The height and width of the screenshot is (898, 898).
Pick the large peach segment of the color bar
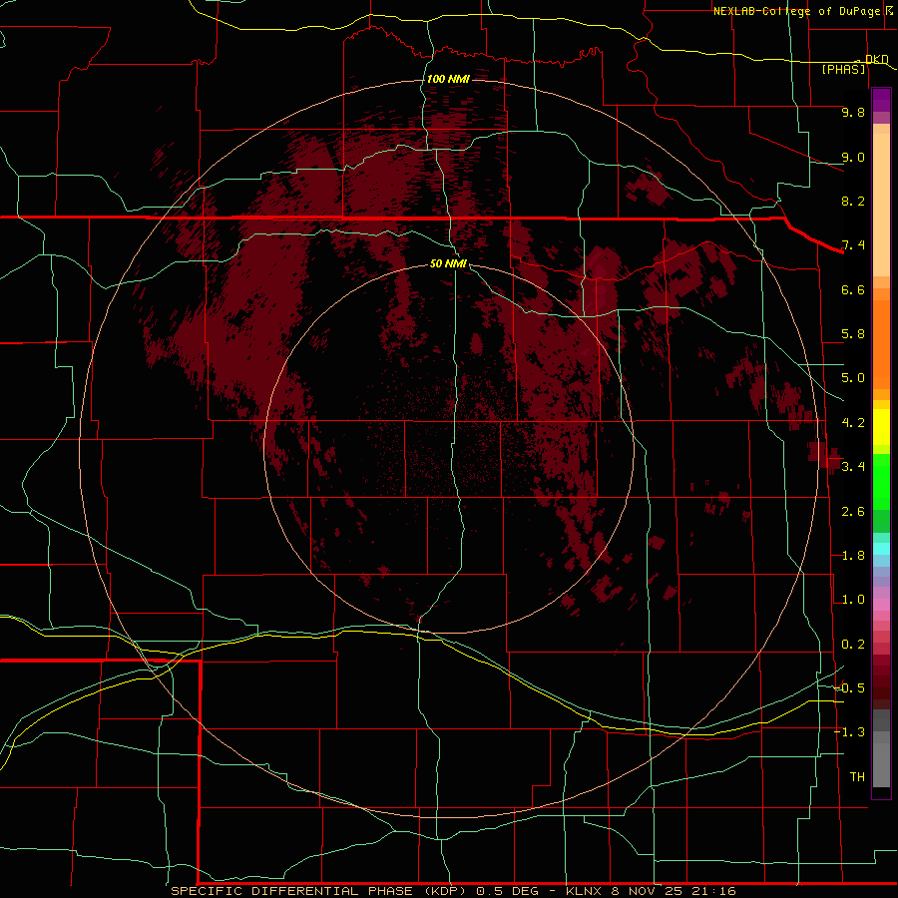[x=881, y=205]
